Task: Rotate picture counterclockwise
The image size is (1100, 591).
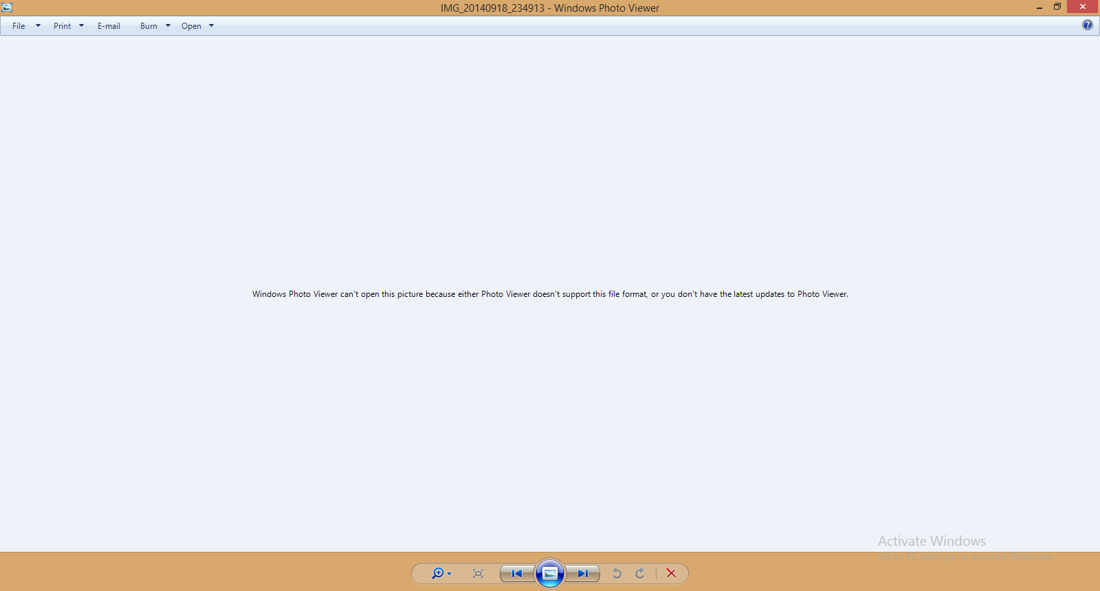Action: click(x=617, y=573)
